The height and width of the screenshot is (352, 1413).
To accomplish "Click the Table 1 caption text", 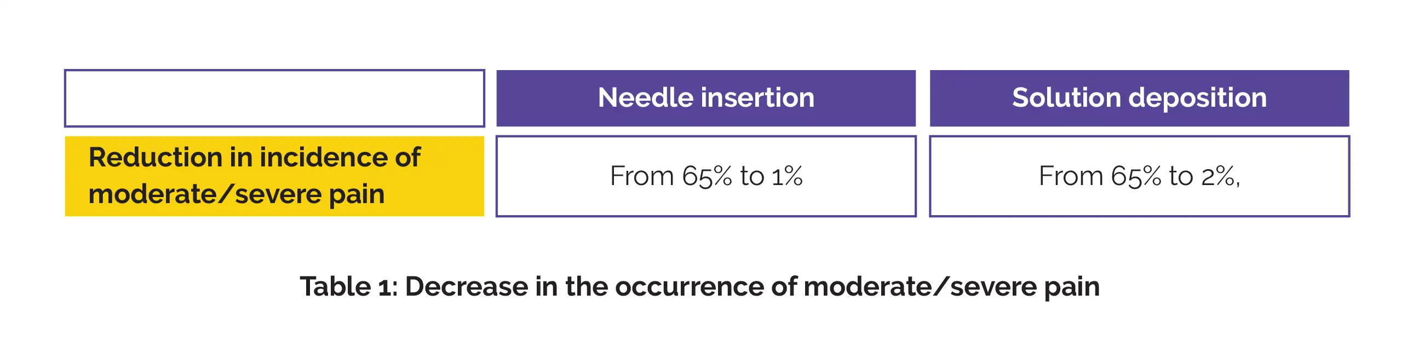I will coord(699,287).
